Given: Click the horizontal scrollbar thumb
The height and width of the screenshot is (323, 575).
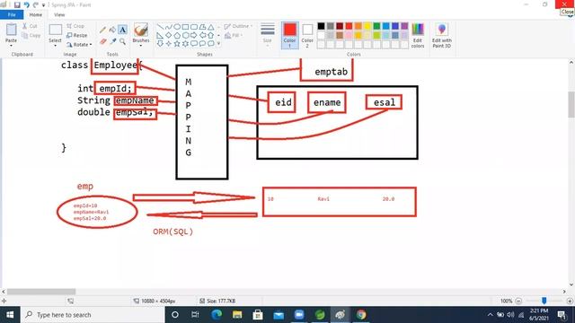Looking at the screenshot, I should tap(41, 292).
